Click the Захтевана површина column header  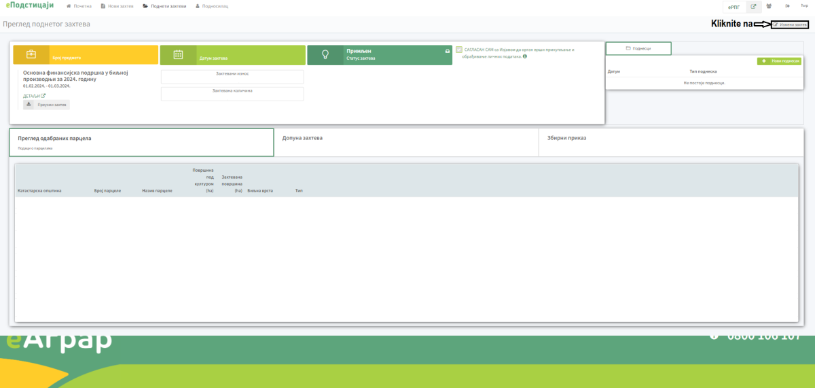[x=232, y=184]
